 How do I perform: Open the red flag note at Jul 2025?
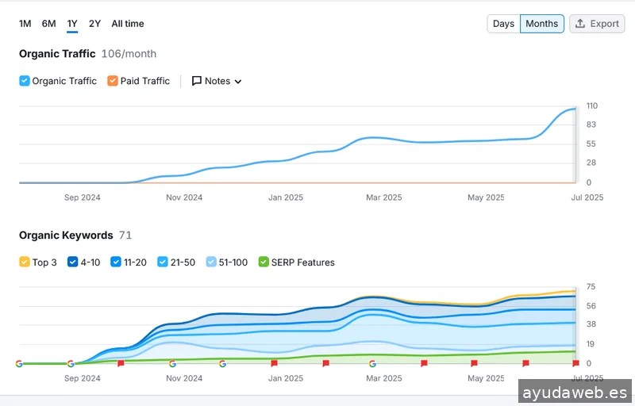pyautogui.click(x=575, y=363)
